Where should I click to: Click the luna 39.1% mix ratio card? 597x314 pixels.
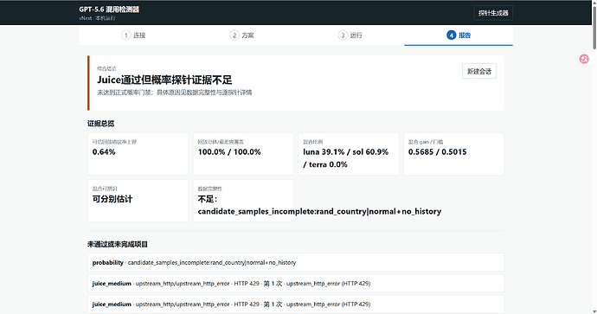(349, 154)
